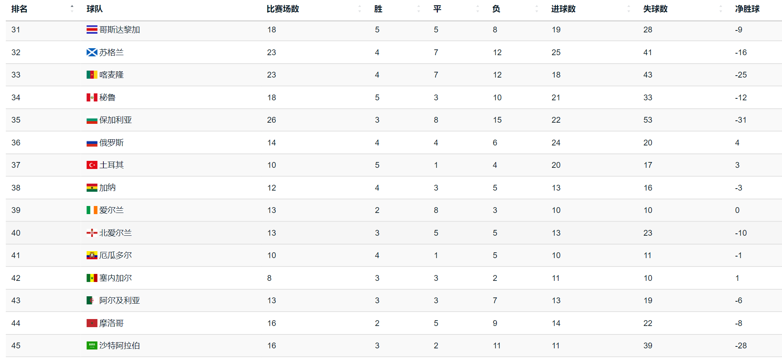
Task: Open the 喀麦隆 team link
Action: click(x=111, y=75)
